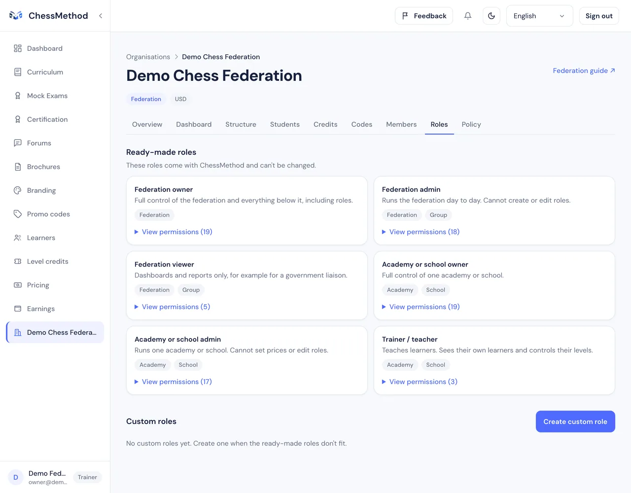The height and width of the screenshot is (493, 631).
Task: Click the Level credits sidebar icon
Action: tap(18, 261)
